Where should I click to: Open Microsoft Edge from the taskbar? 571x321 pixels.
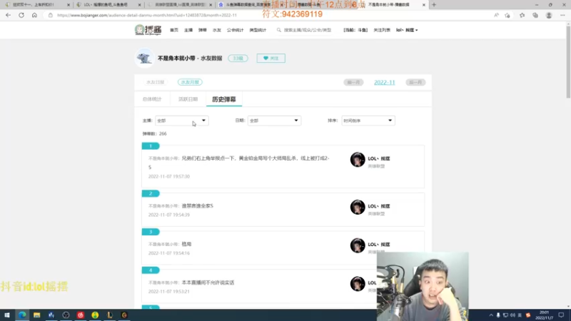click(x=22, y=315)
